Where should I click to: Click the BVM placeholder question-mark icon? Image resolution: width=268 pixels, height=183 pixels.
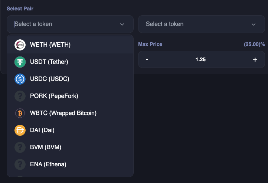(x=20, y=147)
